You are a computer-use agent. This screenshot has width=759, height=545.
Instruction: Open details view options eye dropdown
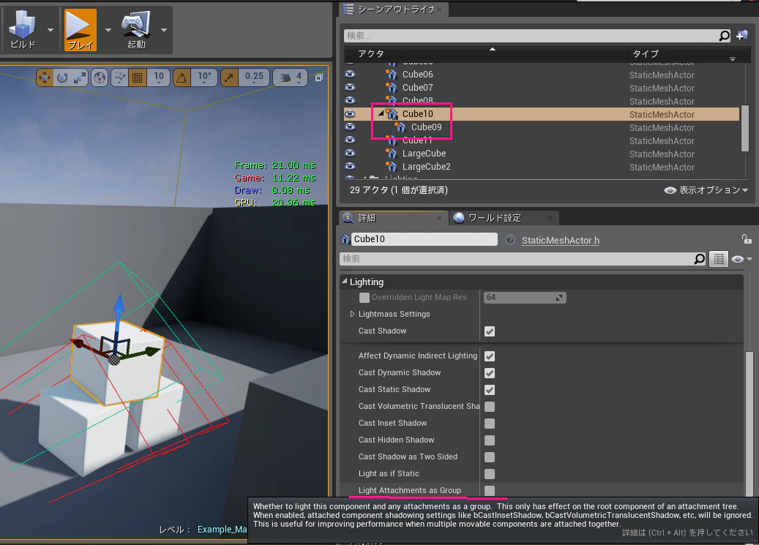(741, 260)
